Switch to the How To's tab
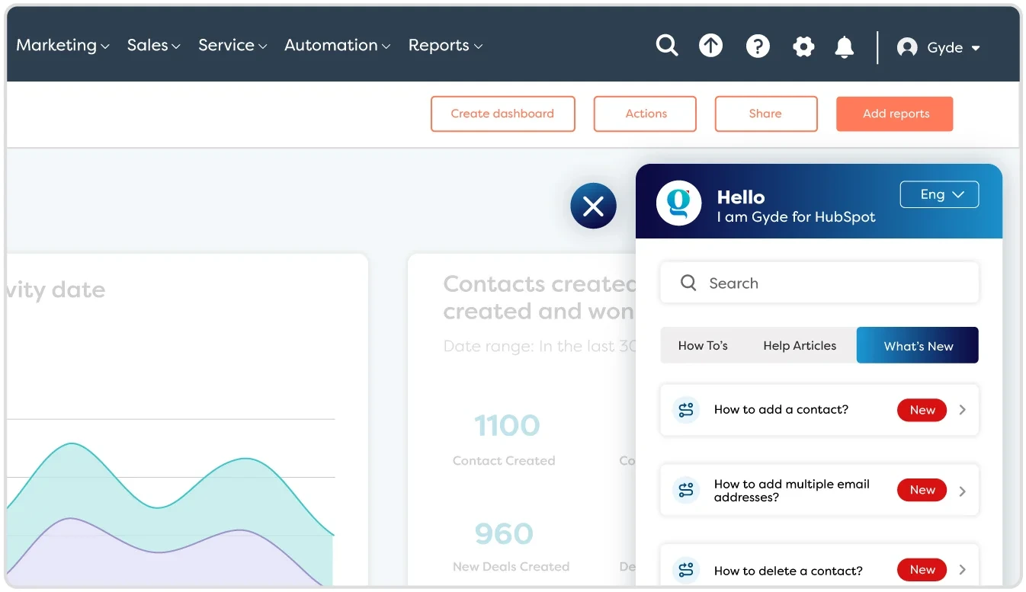Screen dimensions: 1026x592 (704, 344)
